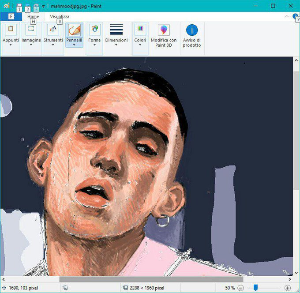Open the Strumenti tools icon

point(53,29)
